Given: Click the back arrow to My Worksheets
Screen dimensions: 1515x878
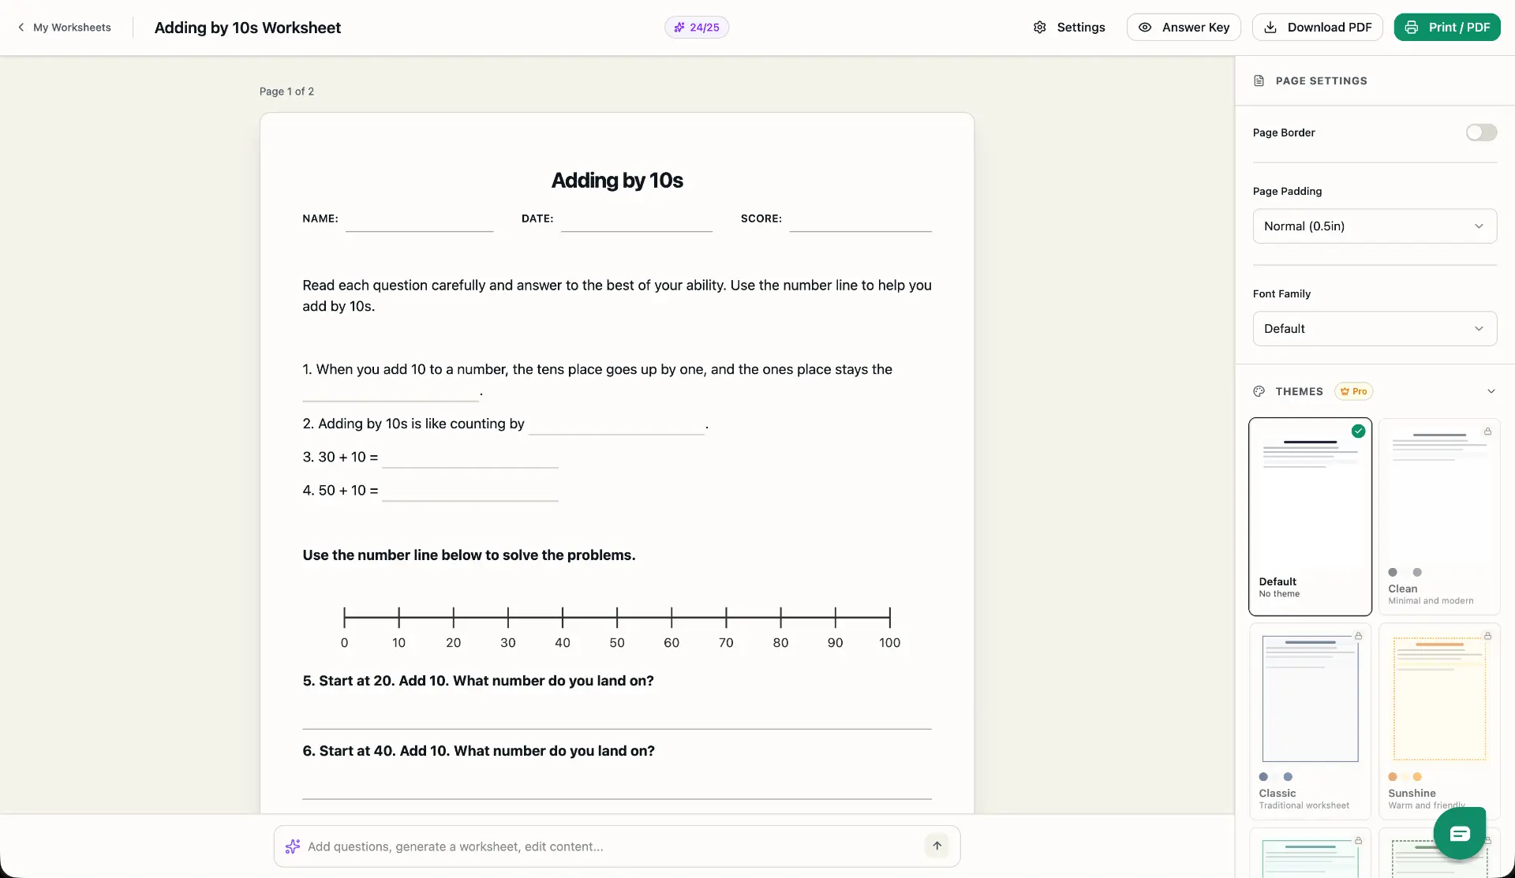Looking at the screenshot, I should pyautogui.click(x=21, y=28).
